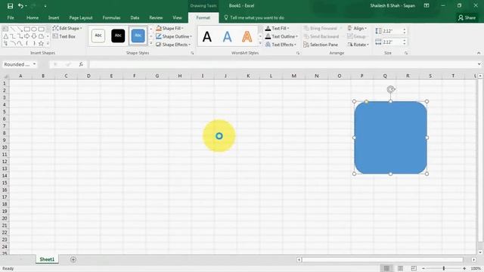484x272 pixels.
Task: Zoom in using the plus icon
Action: click(x=464, y=269)
